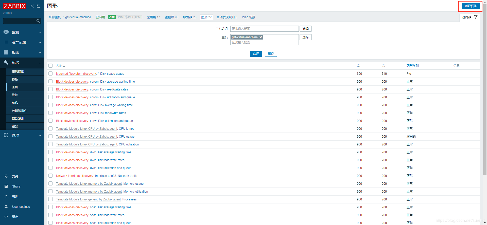Click the 创建图形 button

pyautogui.click(x=471, y=6)
